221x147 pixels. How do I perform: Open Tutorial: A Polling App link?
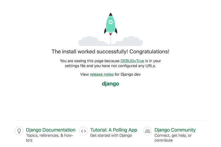[114, 130]
